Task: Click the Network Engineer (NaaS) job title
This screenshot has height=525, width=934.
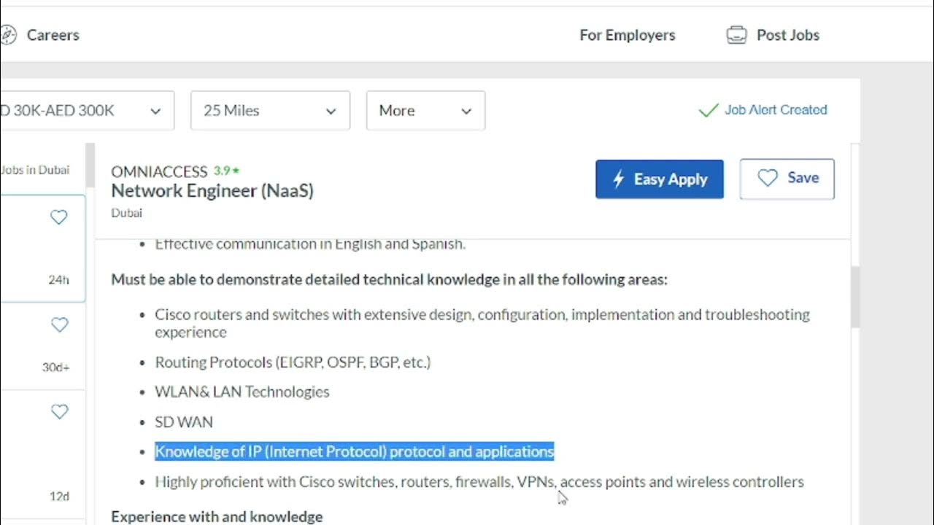Action: [x=212, y=191]
